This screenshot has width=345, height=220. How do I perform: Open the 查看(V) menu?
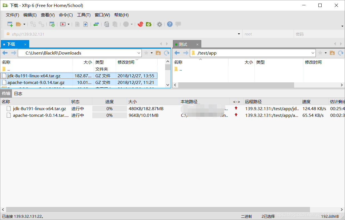point(48,15)
